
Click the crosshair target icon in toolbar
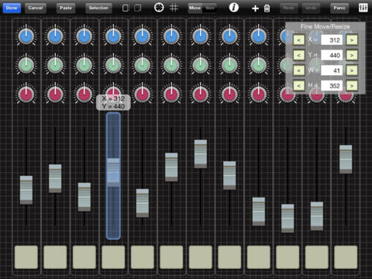point(159,8)
